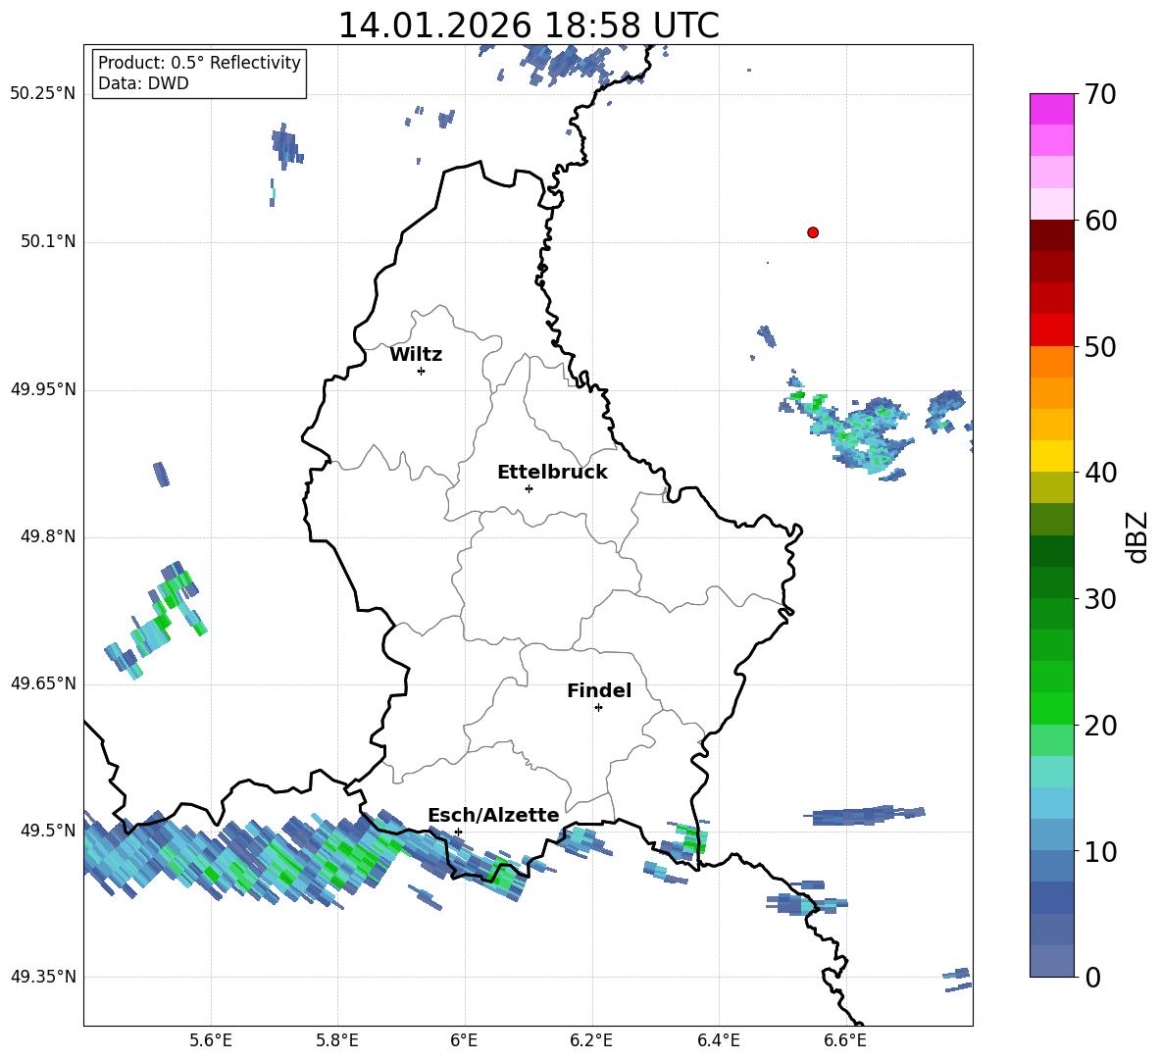Click the 49.8°N latitude label

[x=48, y=536]
